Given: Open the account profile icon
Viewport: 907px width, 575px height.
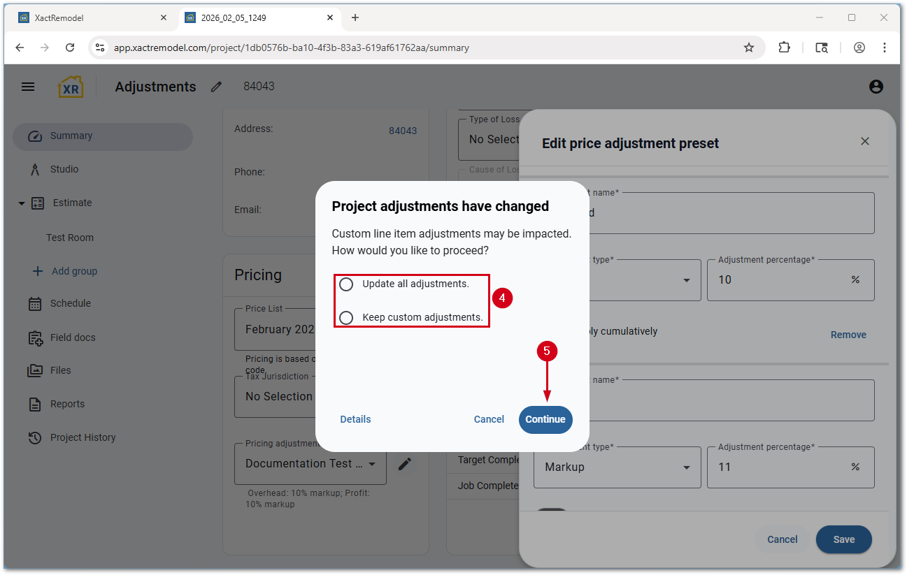Looking at the screenshot, I should pyautogui.click(x=876, y=86).
